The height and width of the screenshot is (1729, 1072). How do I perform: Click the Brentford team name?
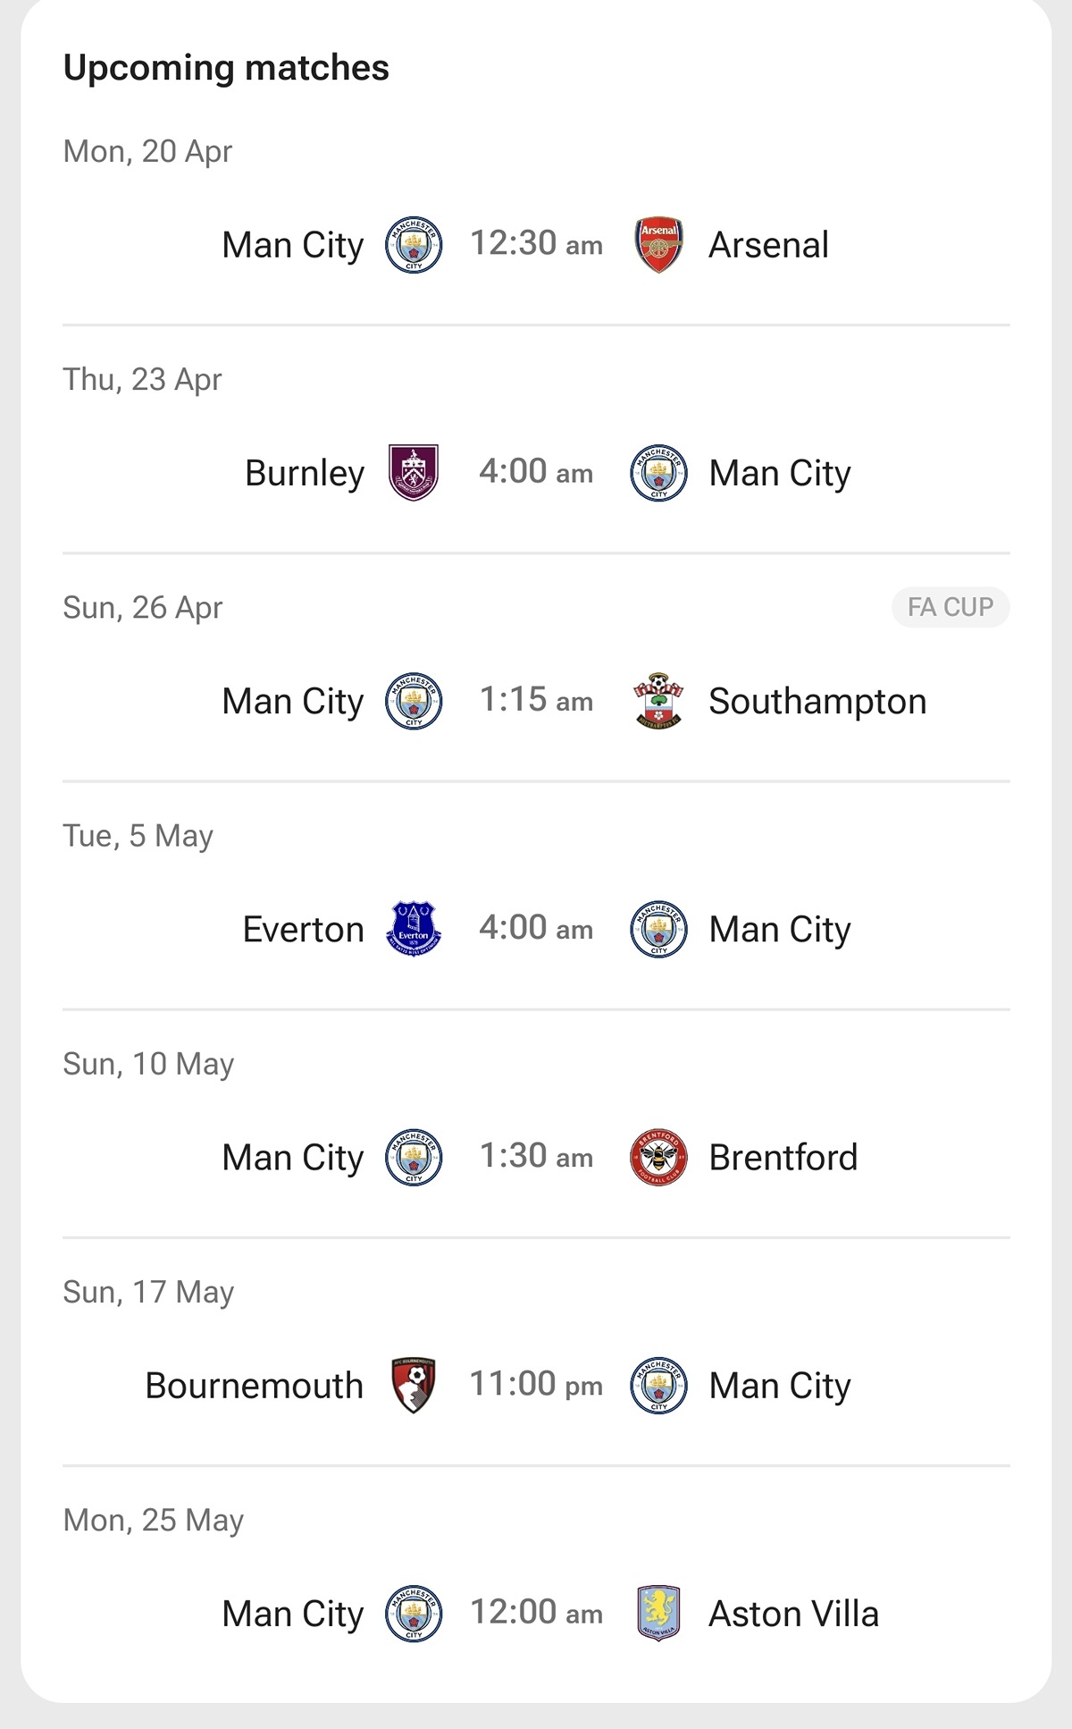[783, 1158]
